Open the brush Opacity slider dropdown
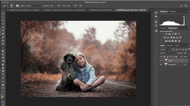190x106 pixels. (56, 6)
